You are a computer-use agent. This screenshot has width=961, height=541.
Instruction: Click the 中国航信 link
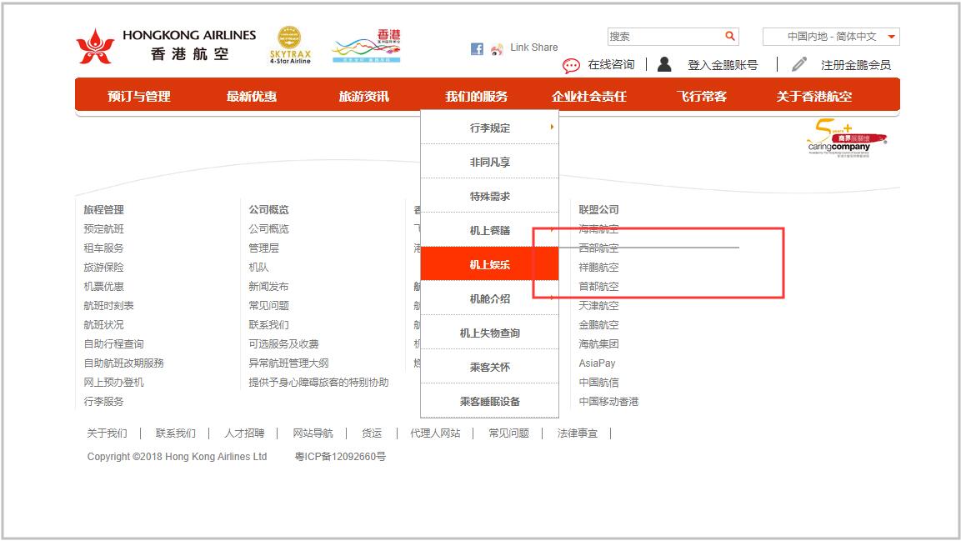pyautogui.click(x=598, y=382)
